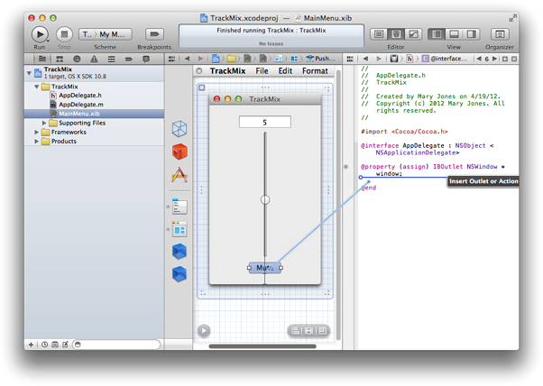Click the Run button
The height and width of the screenshot is (386, 543).
click(x=40, y=34)
